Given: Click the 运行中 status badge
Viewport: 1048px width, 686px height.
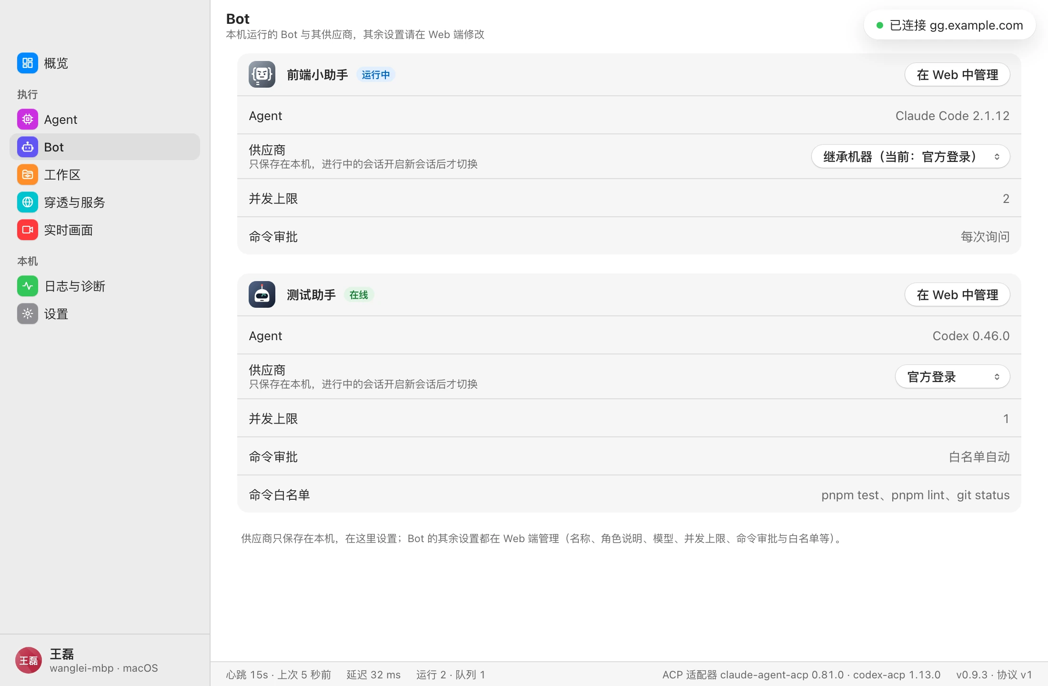Looking at the screenshot, I should (x=375, y=75).
